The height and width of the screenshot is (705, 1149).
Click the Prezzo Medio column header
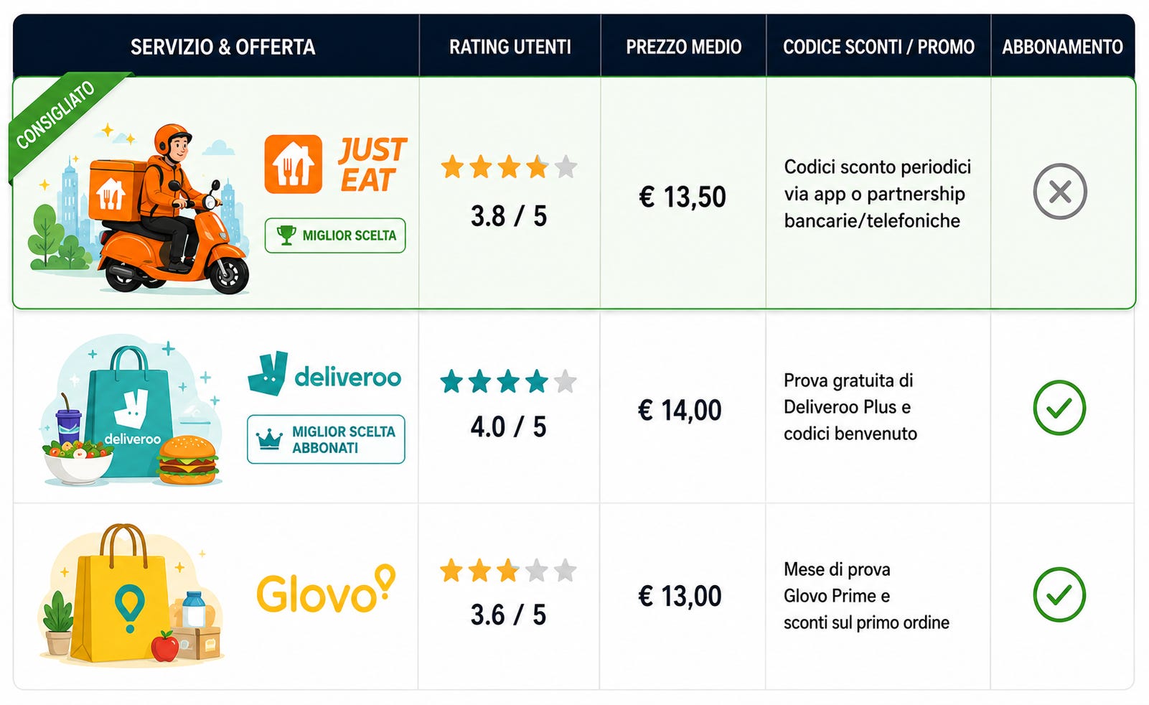tap(683, 47)
